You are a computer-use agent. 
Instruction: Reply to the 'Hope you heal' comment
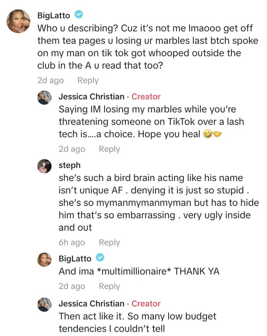[x=109, y=149]
